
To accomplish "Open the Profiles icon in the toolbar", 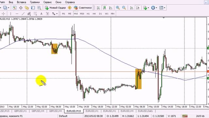I will pyautogui.click(x=5, y=8).
